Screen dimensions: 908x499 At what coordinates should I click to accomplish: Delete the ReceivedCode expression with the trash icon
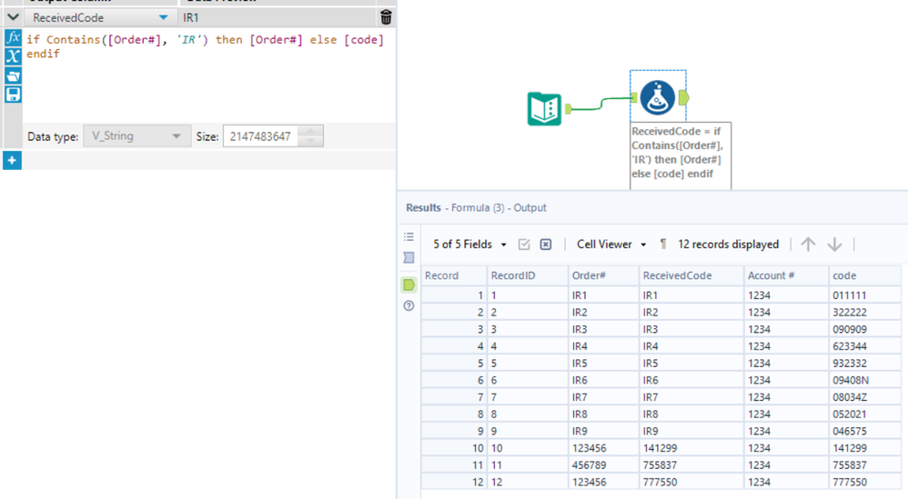(386, 17)
